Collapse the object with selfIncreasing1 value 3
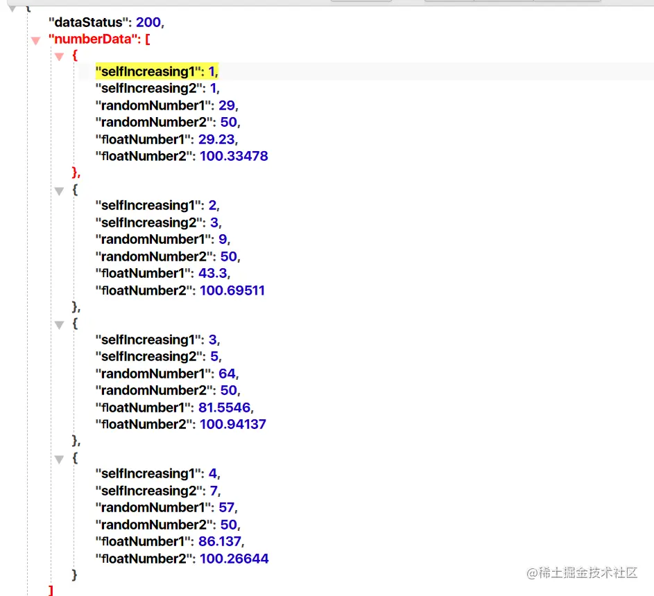The image size is (654, 596). point(59,325)
